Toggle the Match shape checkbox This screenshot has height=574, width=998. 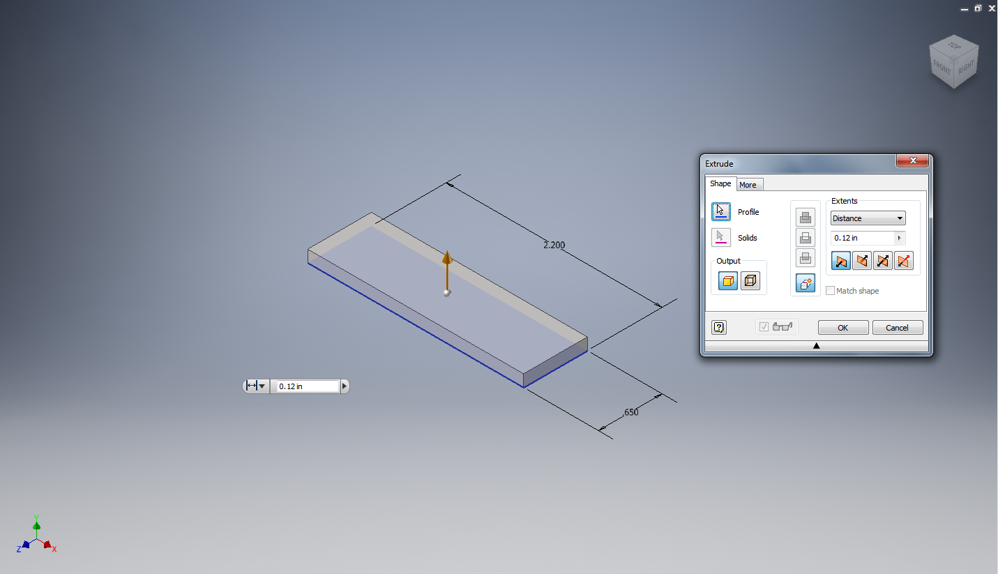(830, 290)
